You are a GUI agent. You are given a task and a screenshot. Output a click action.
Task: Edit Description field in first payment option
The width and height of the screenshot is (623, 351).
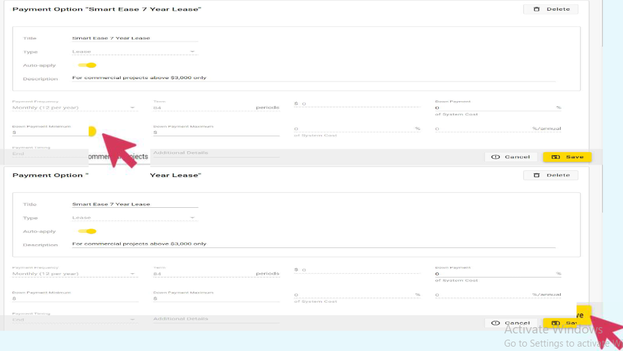[x=314, y=78]
